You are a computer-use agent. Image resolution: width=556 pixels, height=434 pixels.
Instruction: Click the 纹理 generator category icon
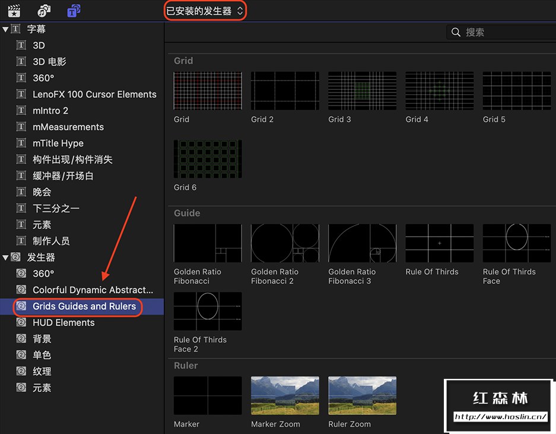pos(21,371)
